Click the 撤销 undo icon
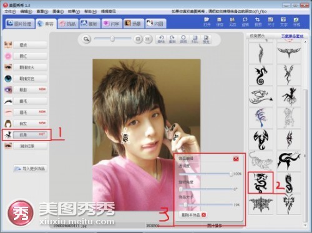 pos(161,39)
